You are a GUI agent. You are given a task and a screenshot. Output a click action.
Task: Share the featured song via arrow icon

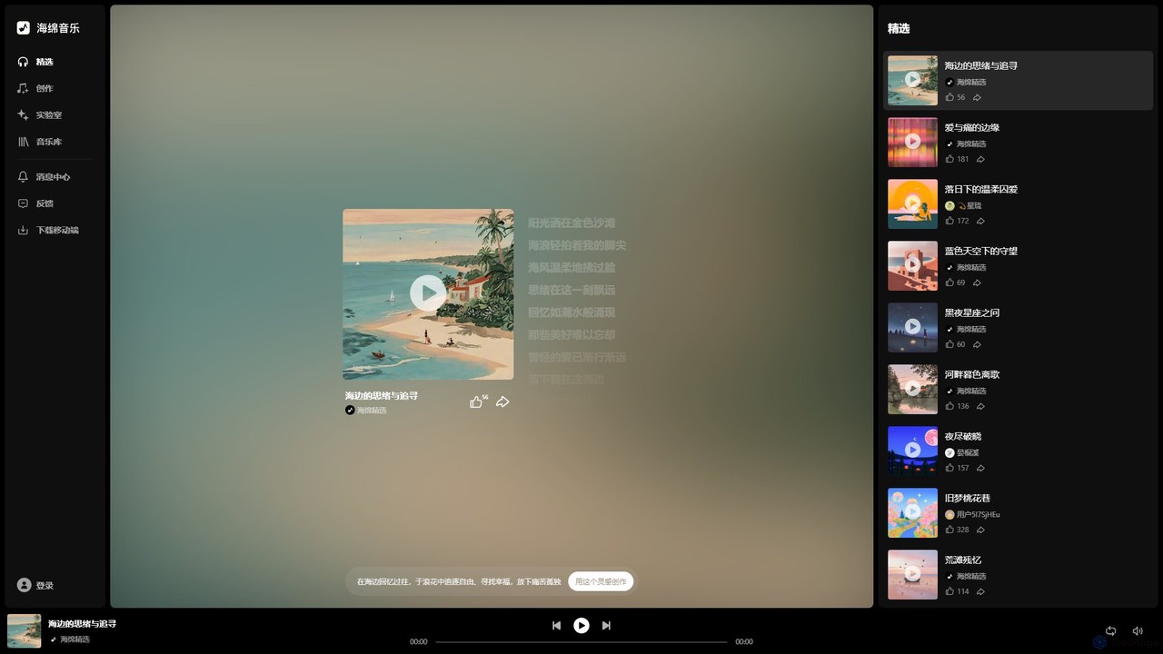tap(502, 401)
